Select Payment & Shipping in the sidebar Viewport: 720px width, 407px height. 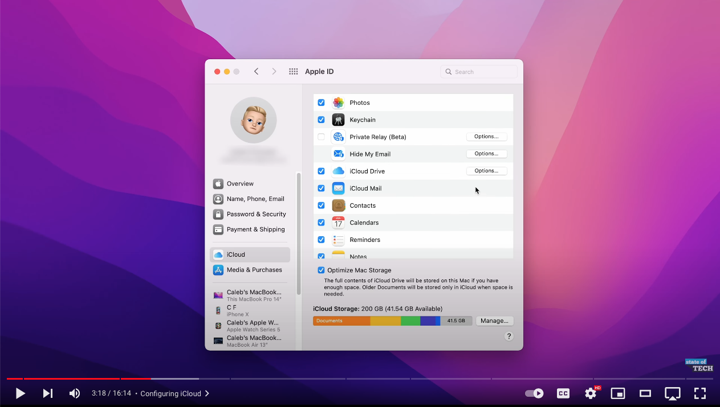click(x=250, y=230)
